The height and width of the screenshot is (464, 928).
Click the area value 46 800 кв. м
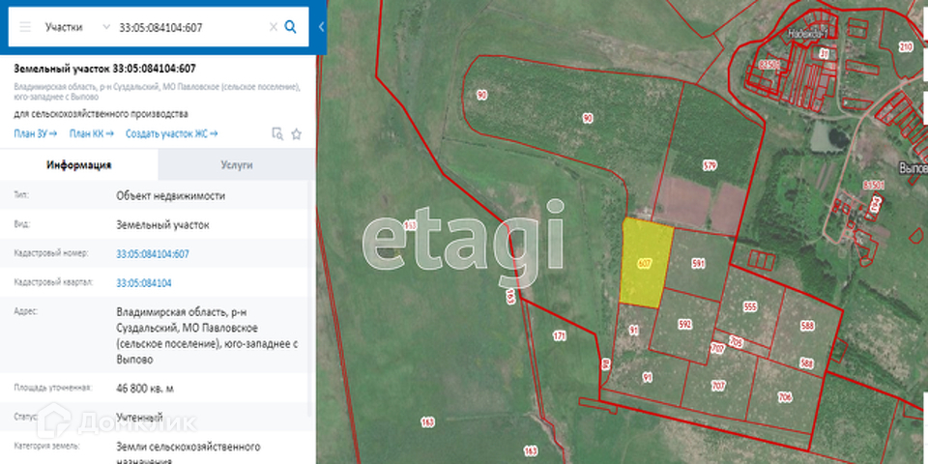tap(145, 389)
